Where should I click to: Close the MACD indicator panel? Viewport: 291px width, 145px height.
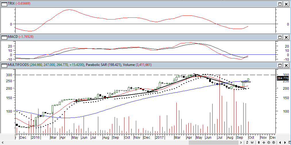point(286,37)
